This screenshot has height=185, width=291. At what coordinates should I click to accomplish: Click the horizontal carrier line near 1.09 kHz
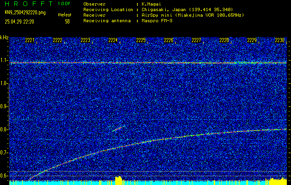pos(148,63)
